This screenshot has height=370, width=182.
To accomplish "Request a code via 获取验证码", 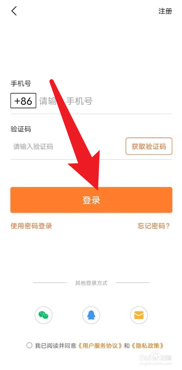I will [149, 146].
